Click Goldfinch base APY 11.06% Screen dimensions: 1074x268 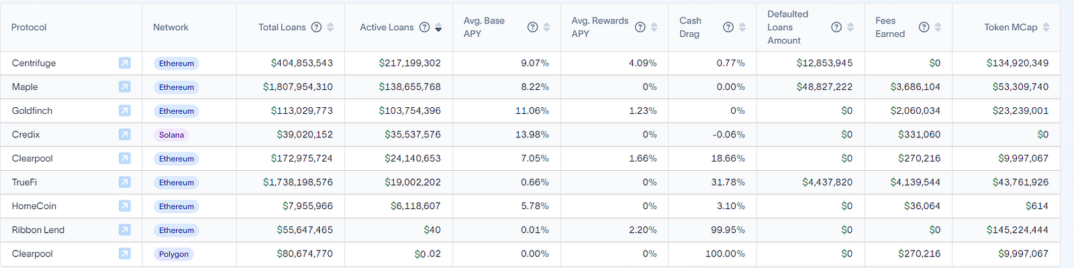click(x=532, y=111)
